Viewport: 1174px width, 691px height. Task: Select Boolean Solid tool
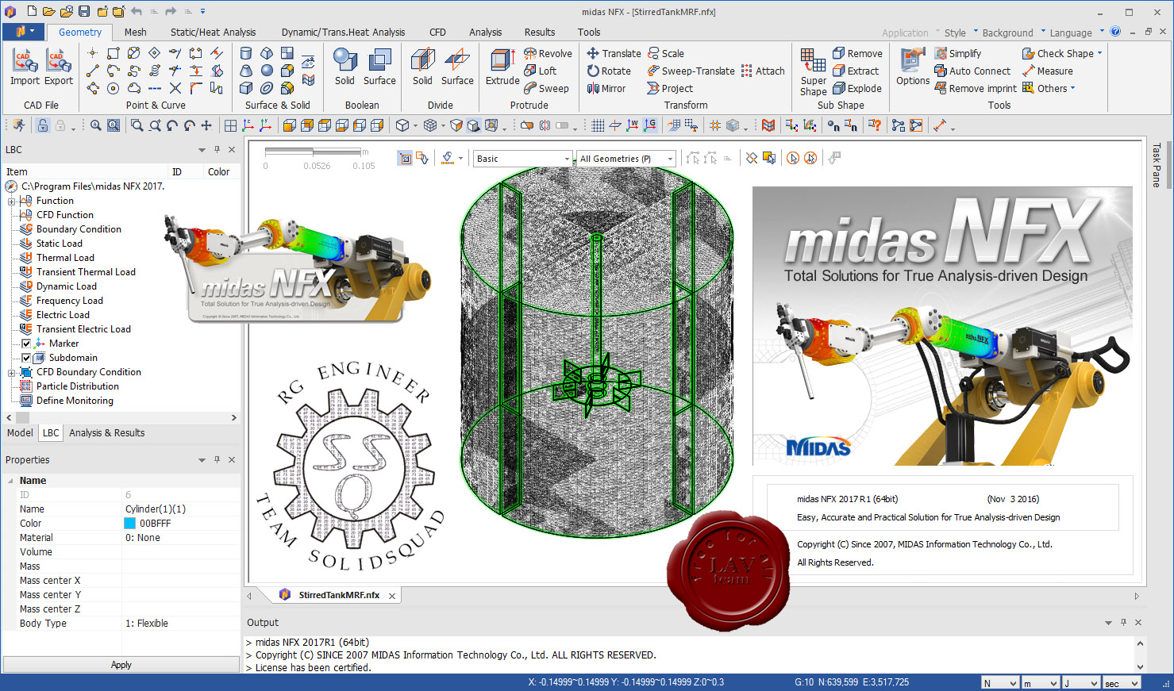(x=345, y=67)
